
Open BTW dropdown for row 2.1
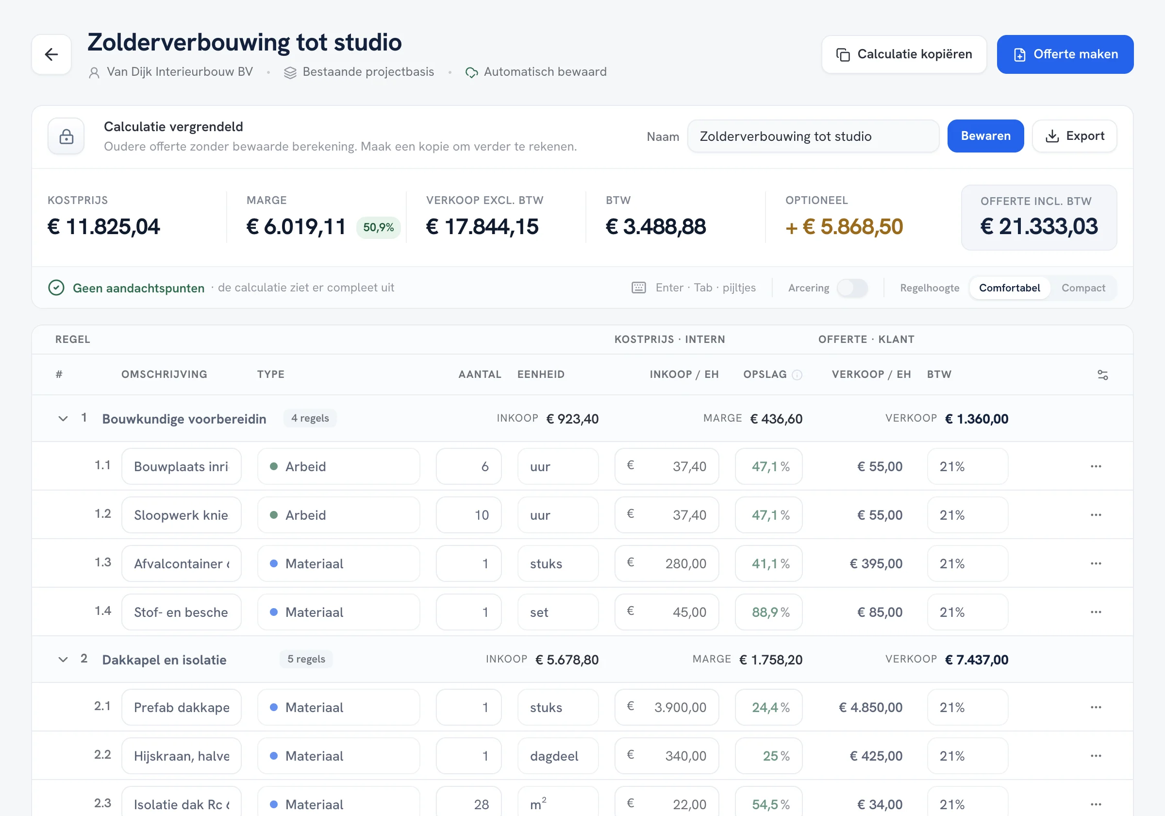click(967, 707)
